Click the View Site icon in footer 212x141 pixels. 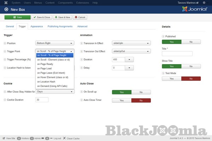click(4, 138)
